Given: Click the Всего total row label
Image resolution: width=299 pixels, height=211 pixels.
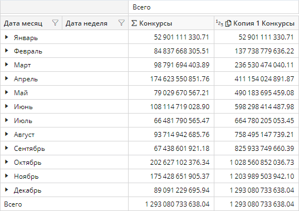Looking at the screenshot, I should click(x=13, y=204).
